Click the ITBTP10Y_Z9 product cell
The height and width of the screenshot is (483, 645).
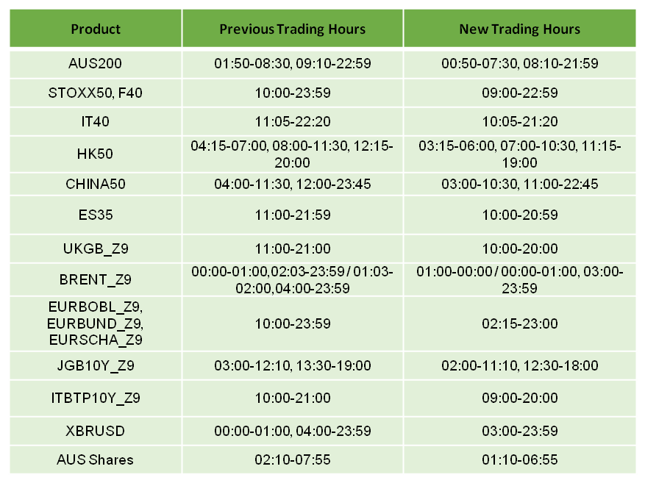pyautogui.click(x=96, y=398)
